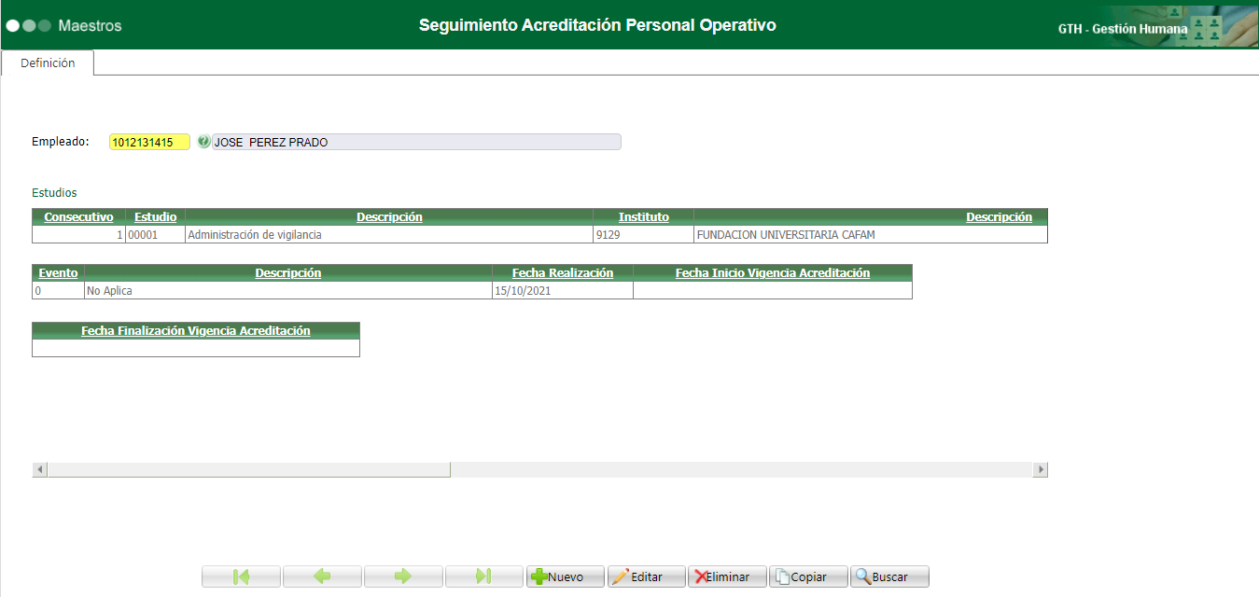Select the 'FUNDACION UNIVERSITARIA CAFAM' cell

pyautogui.click(x=871, y=235)
